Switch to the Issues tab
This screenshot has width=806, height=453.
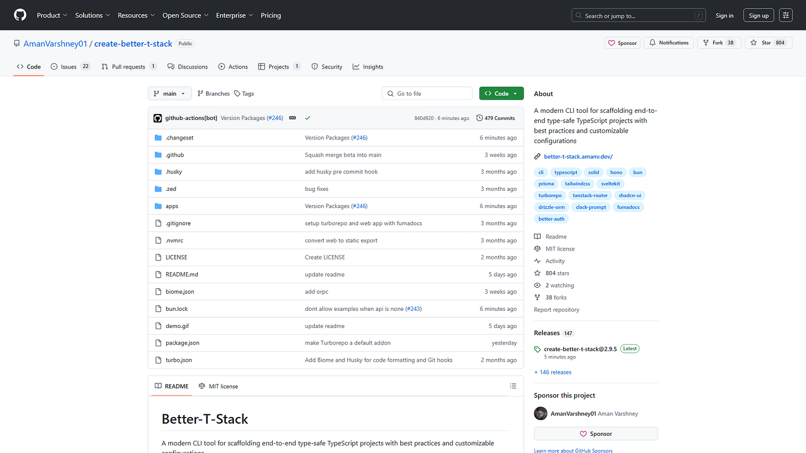coord(71,66)
